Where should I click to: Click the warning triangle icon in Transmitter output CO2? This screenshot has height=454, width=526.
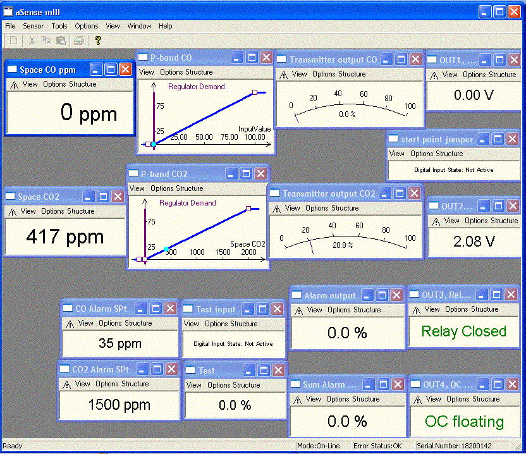pos(276,209)
